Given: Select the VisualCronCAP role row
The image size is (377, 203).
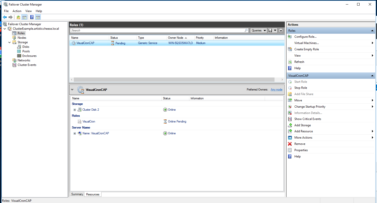Looking at the screenshot, I should coord(177,43).
